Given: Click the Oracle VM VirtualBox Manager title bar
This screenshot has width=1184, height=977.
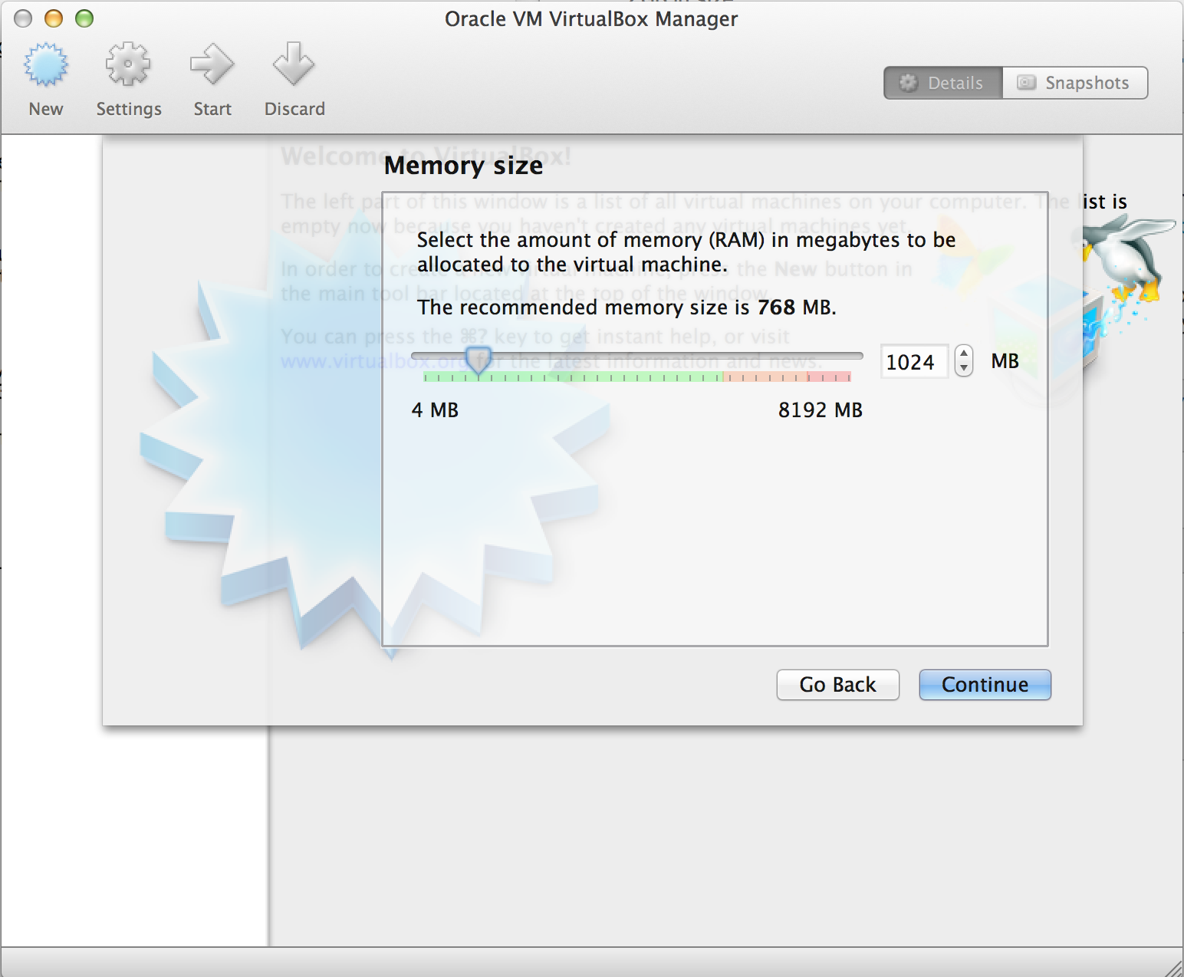Looking at the screenshot, I should (x=590, y=18).
